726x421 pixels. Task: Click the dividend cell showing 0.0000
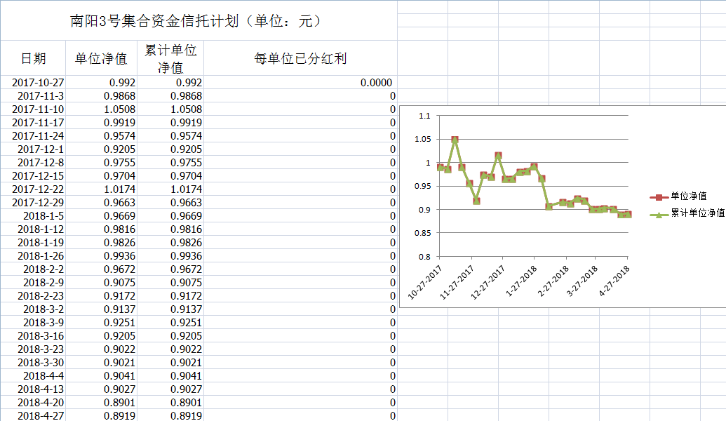coord(376,83)
